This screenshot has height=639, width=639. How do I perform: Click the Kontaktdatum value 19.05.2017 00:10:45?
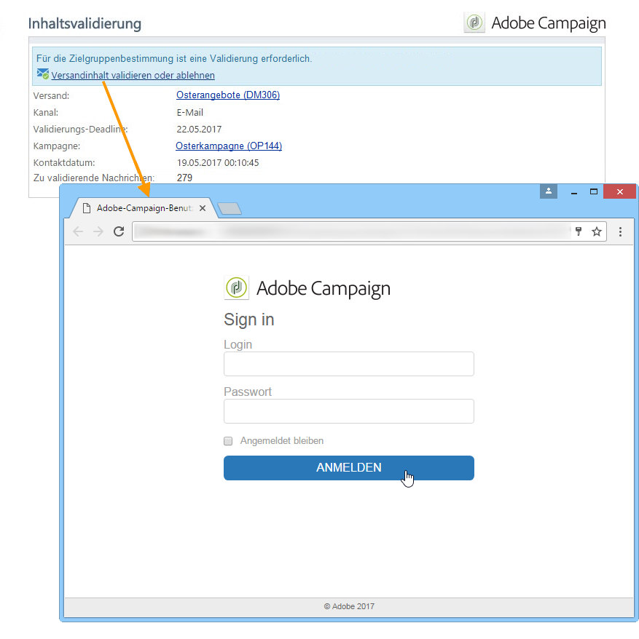coord(217,162)
